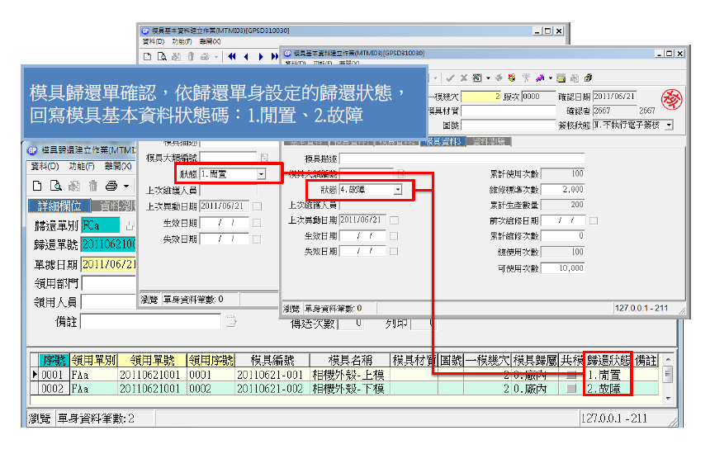Viewport: 710px width, 454px height.
Task: Click the GP logo in 模具歸還建立作業 title bar
Action: 31,150
